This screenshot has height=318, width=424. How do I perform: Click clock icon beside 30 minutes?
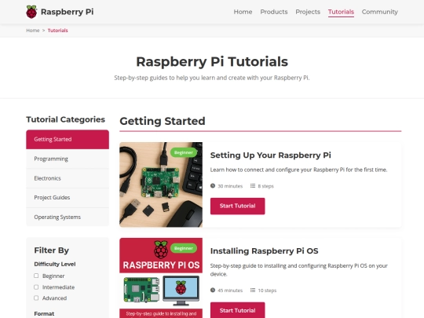coord(213,186)
